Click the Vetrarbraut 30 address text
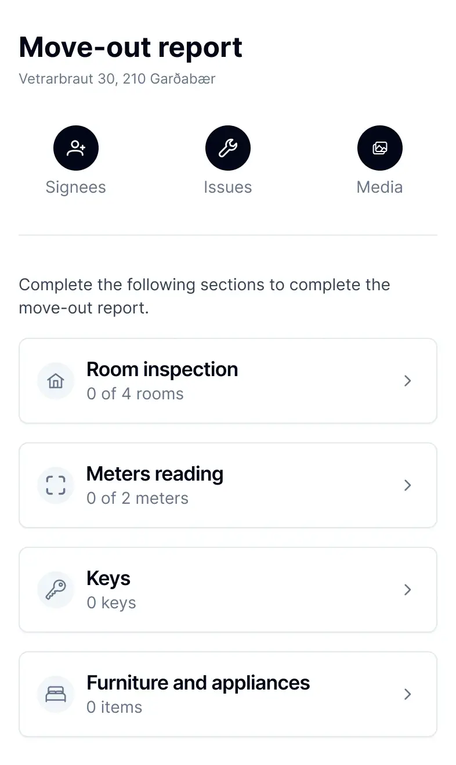456x765 pixels. pyautogui.click(x=117, y=79)
